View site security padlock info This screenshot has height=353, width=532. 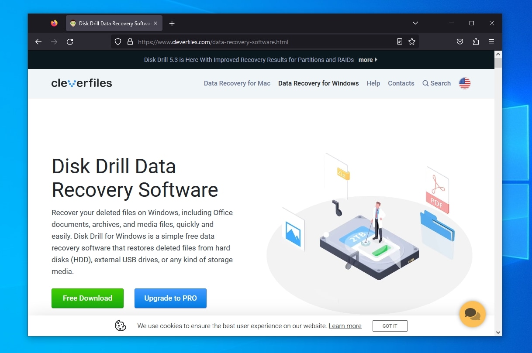130,42
